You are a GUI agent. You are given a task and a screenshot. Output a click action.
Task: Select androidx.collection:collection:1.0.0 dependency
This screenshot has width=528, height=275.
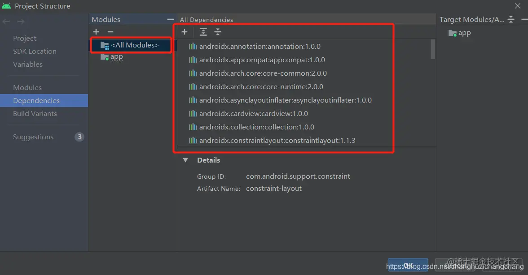(x=257, y=127)
